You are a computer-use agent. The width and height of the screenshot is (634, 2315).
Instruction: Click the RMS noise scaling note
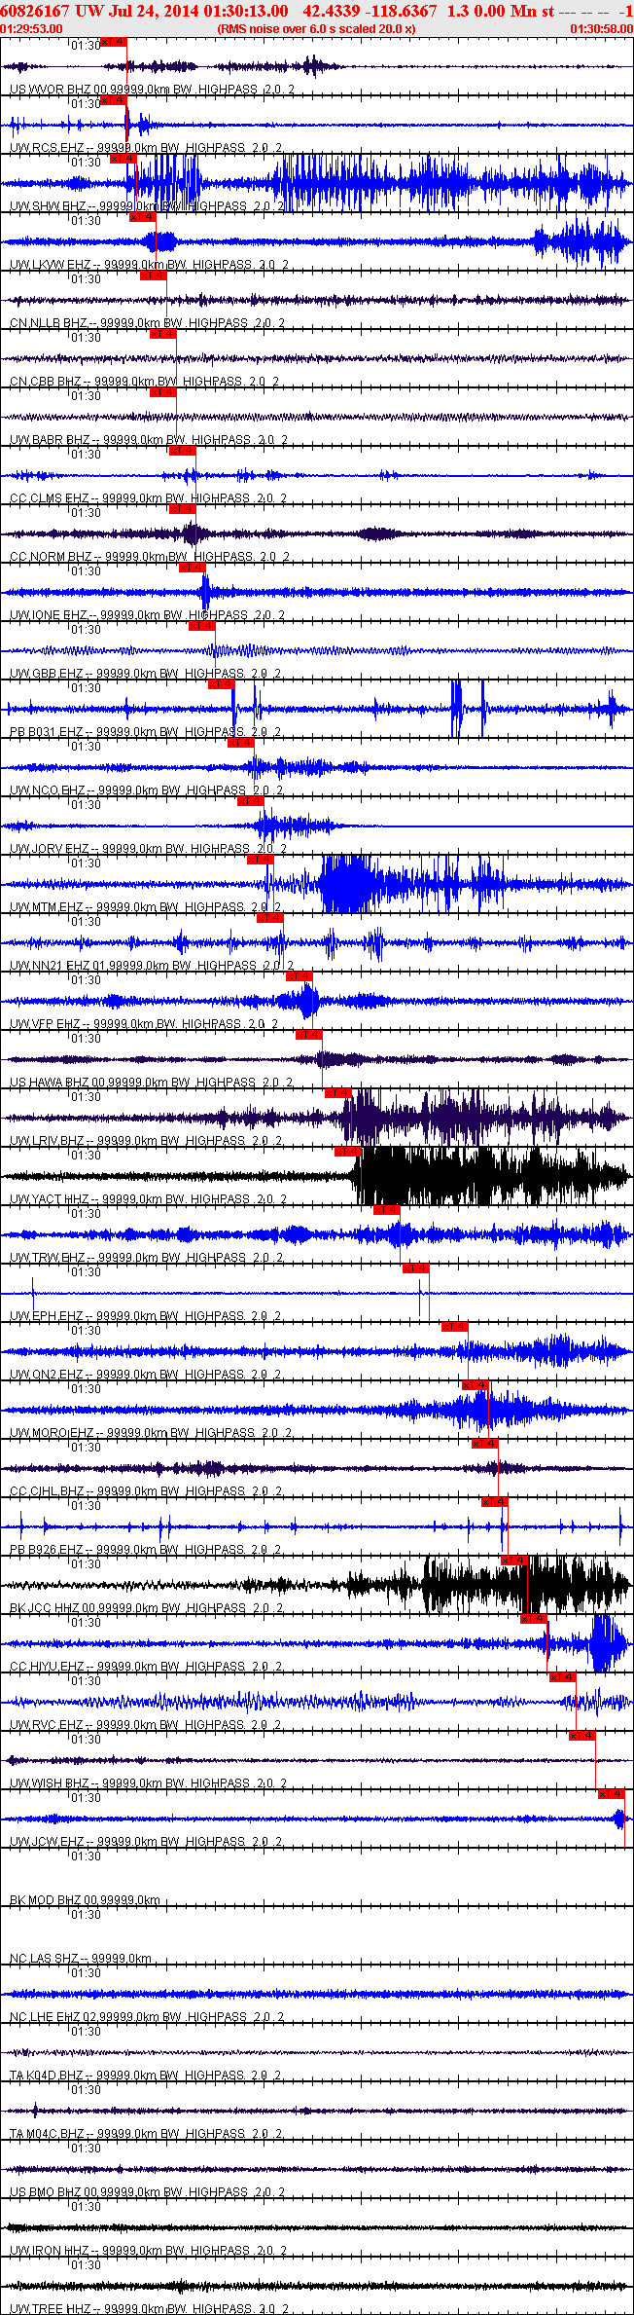316,28
